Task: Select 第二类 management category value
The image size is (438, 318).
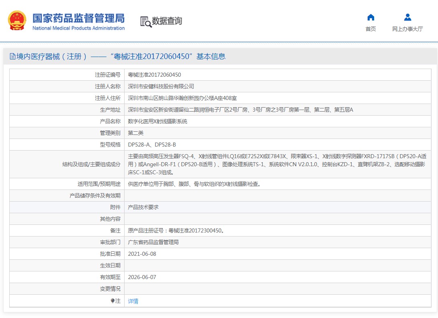Action: [135, 133]
